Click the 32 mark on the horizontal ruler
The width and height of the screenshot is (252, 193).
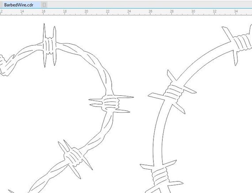pyautogui.click(x=214, y=11)
